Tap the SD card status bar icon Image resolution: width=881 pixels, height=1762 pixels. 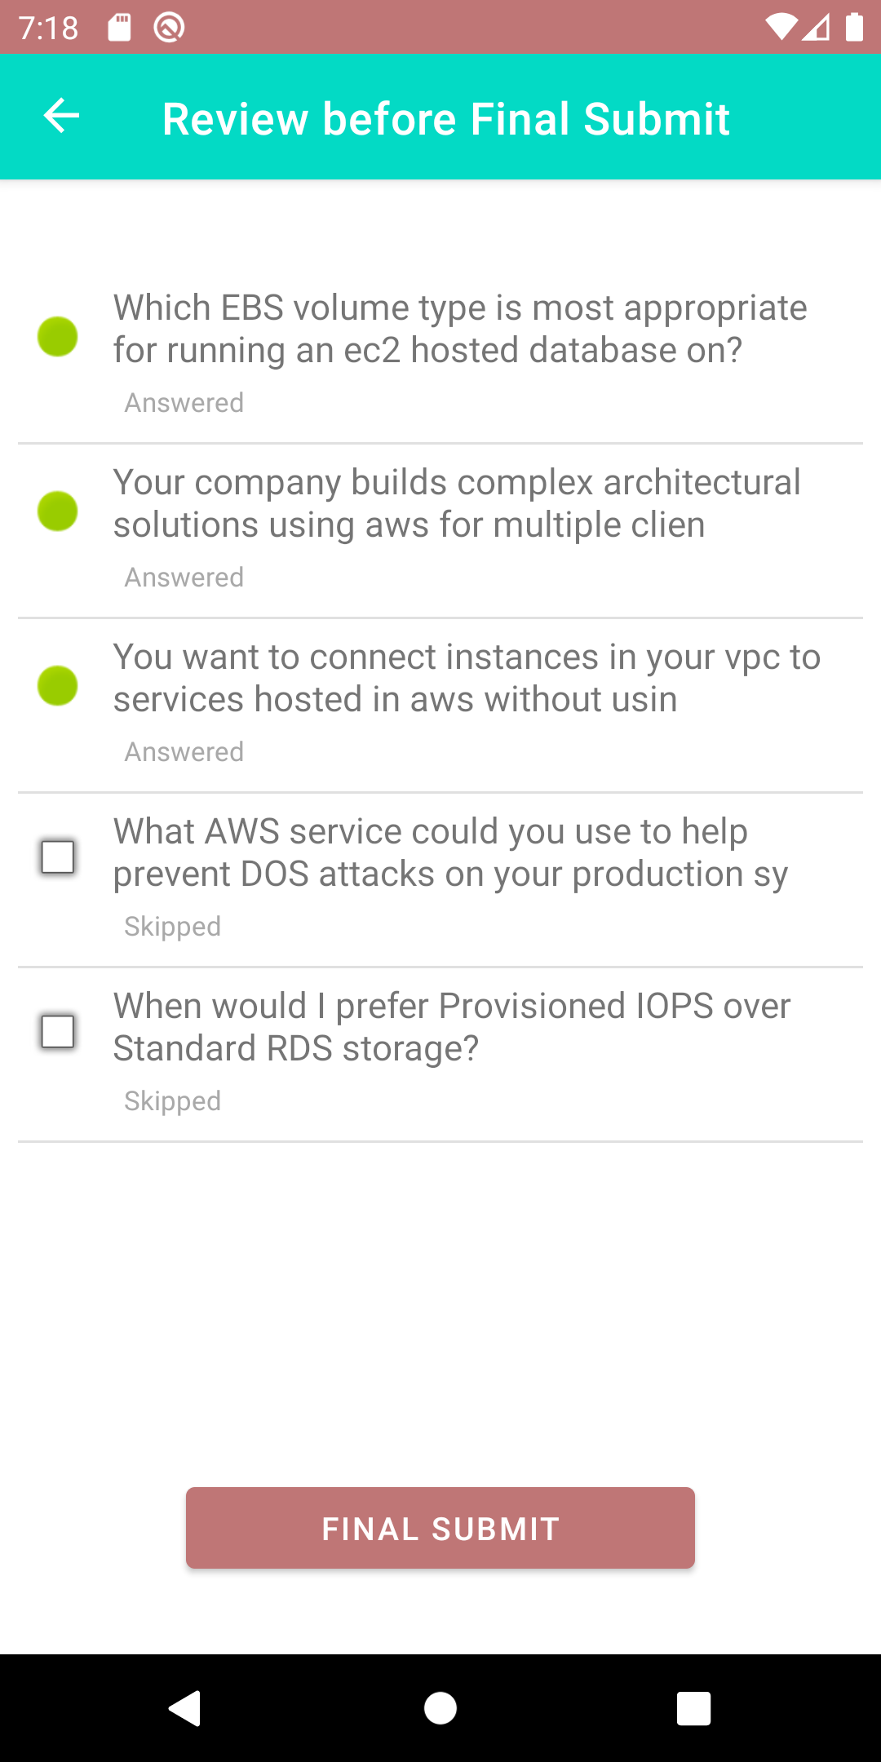(x=119, y=28)
